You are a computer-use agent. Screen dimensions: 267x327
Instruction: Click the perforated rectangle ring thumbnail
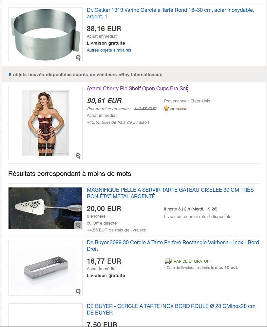(45, 268)
